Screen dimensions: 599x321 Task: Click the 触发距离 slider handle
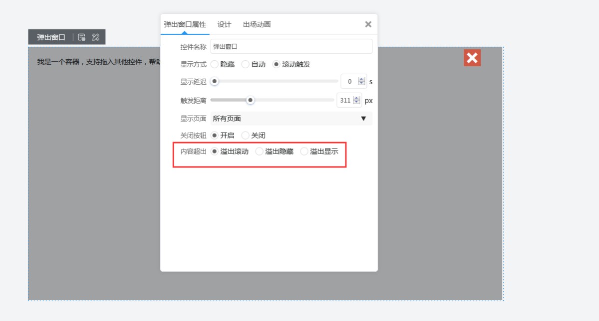(251, 100)
